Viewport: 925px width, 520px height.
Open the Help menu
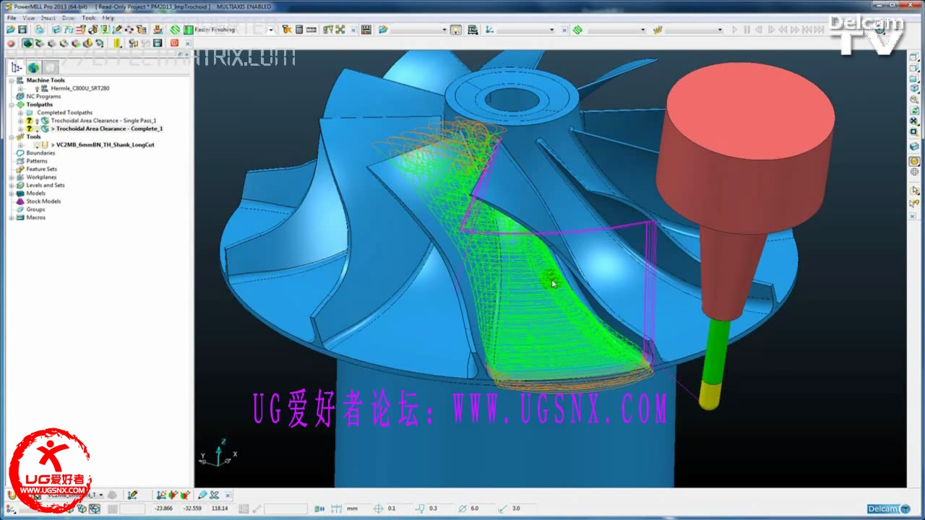[108, 17]
